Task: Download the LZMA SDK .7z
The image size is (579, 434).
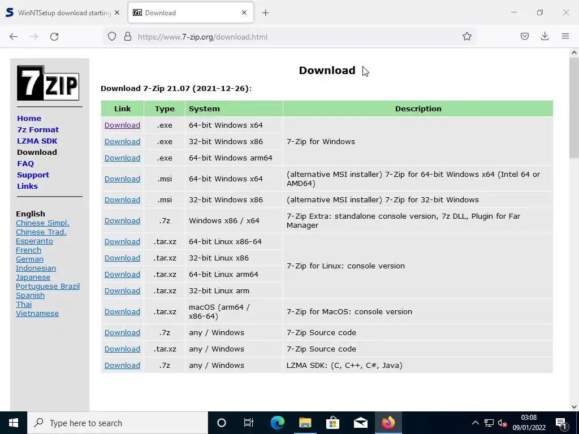Action: [x=122, y=366]
